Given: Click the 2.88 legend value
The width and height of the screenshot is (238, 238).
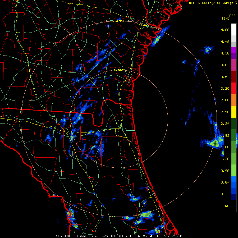Looking at the screenshot, I should (225, 100).
